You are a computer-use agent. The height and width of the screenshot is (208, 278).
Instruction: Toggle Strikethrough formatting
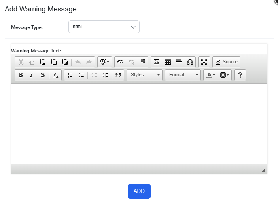point(43,75)
